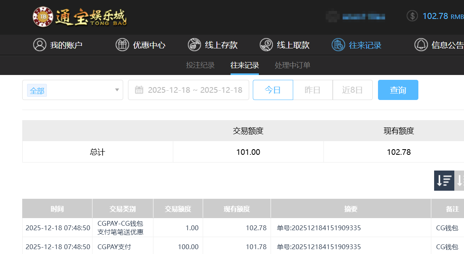Click the 我的账户 user profile icon
This screenshot has height=254, width=464.
point(40,45)
